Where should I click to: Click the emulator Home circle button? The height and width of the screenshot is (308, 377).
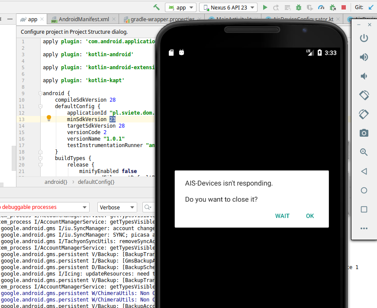(x=364, y=190)
